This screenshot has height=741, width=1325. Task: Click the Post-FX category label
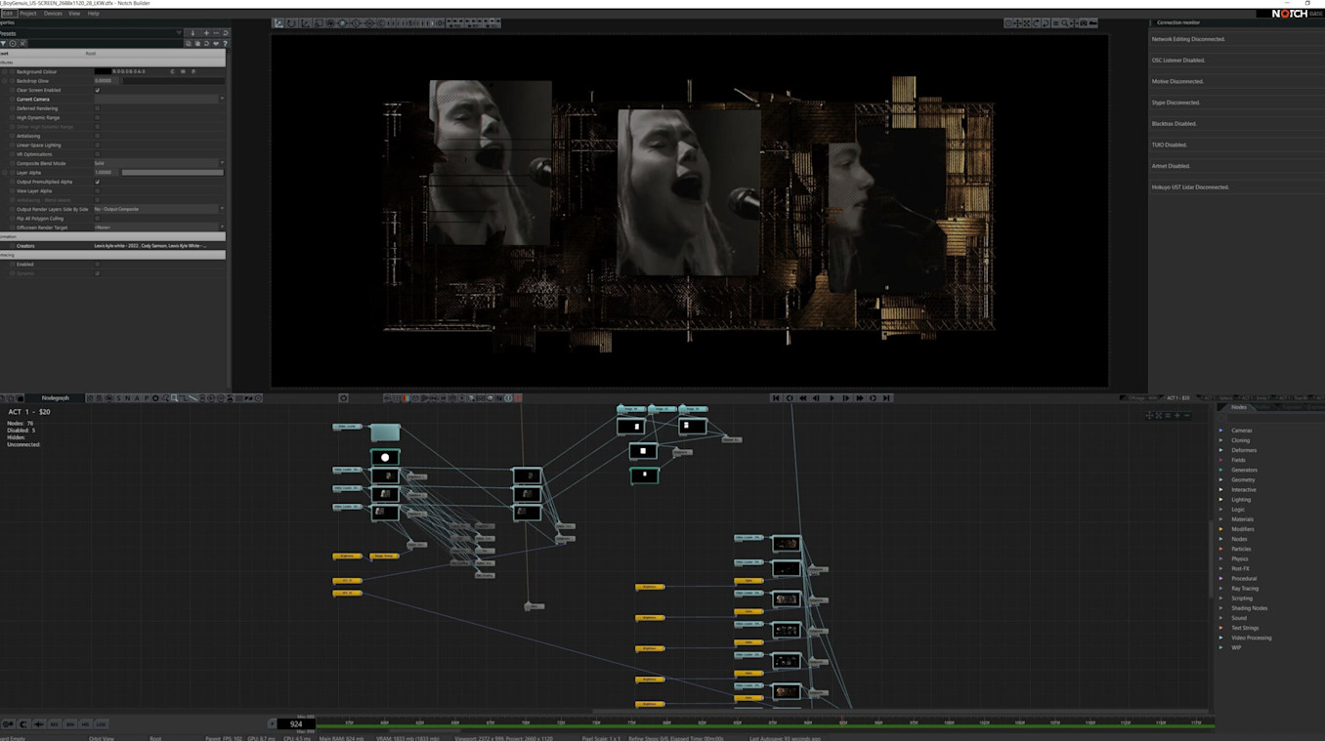point(1240,568)
